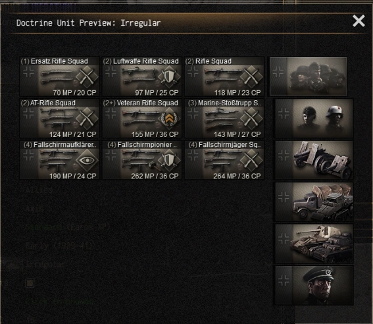The height and width of the screenshot is (324, 373).
Task: Select the Ersatz Rifle Squad card
Action: [60, 76]
